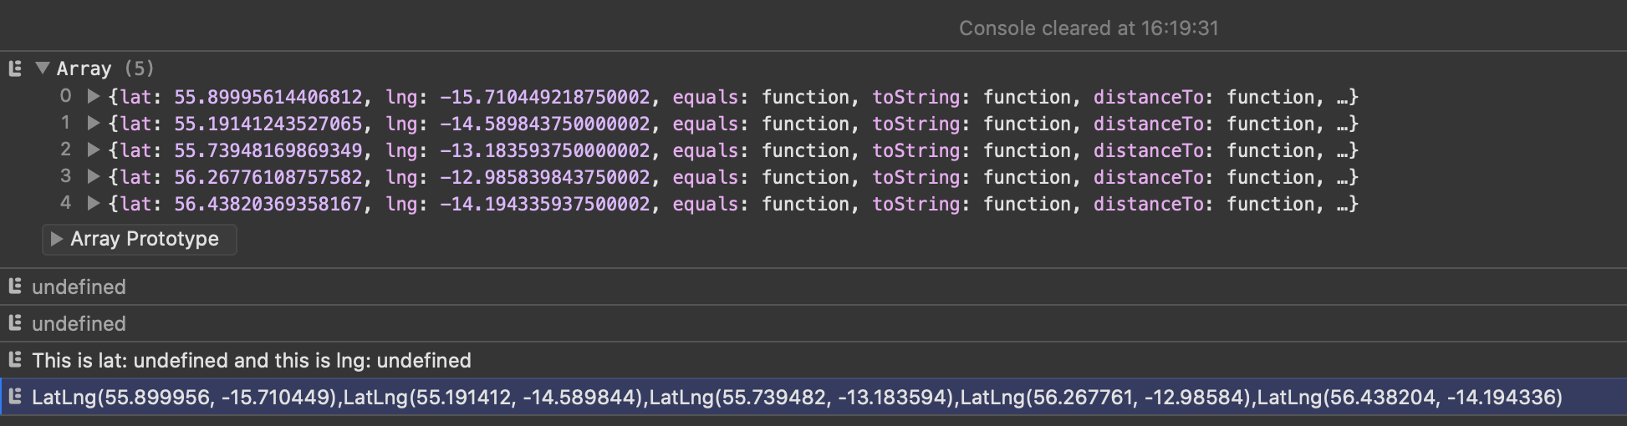Expand array item 4 object
Screen dimensions: 1627x426
point(94,204)
